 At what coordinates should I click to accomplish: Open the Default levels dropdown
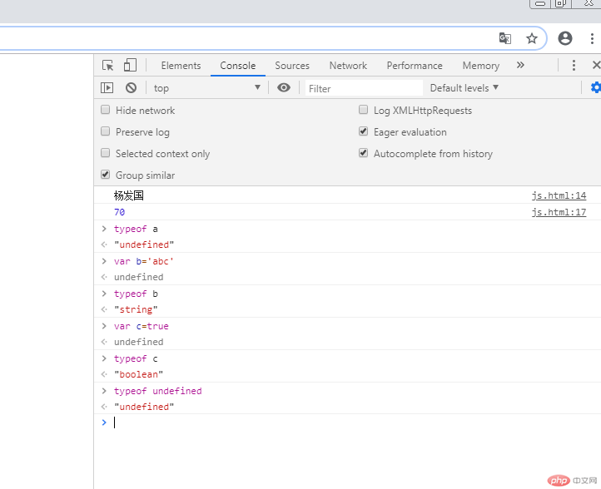coord(464,88)
